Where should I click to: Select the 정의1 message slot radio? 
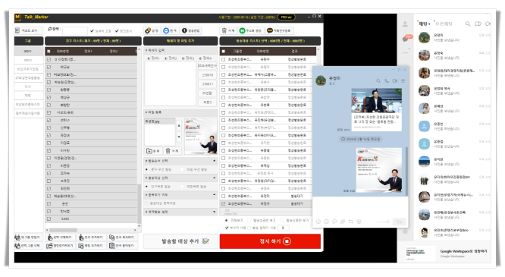tap(153, 58)
